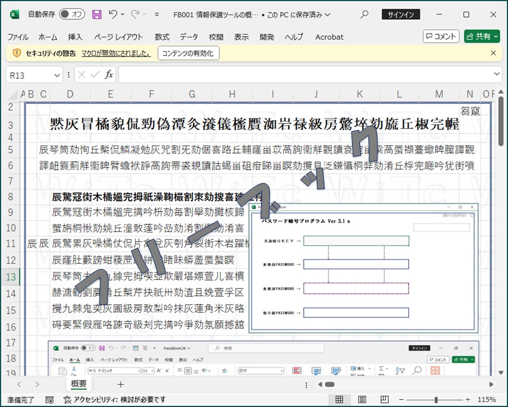This screenshot has height=407, width=508.
Task: Open the 共有 share button
Action: click(x=482, y=36)
